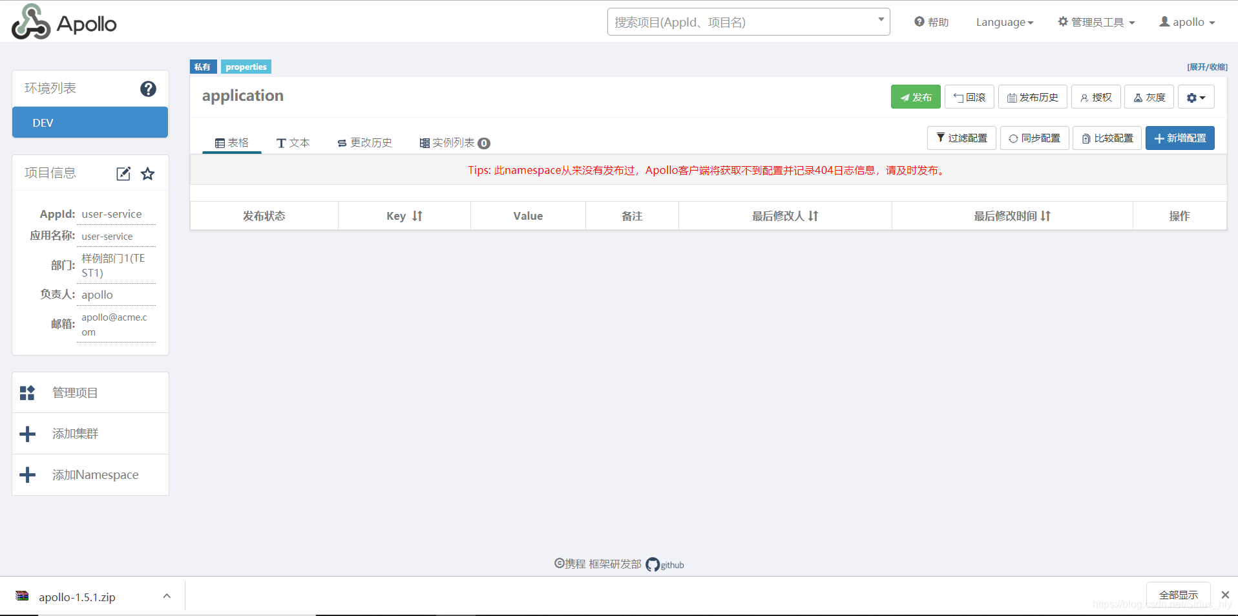Close the downloads bar with the X
1238x616 pixels.
1225,595
